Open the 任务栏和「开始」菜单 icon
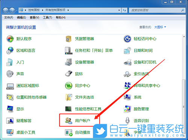 pyautogui.click(x=68, y=50)
